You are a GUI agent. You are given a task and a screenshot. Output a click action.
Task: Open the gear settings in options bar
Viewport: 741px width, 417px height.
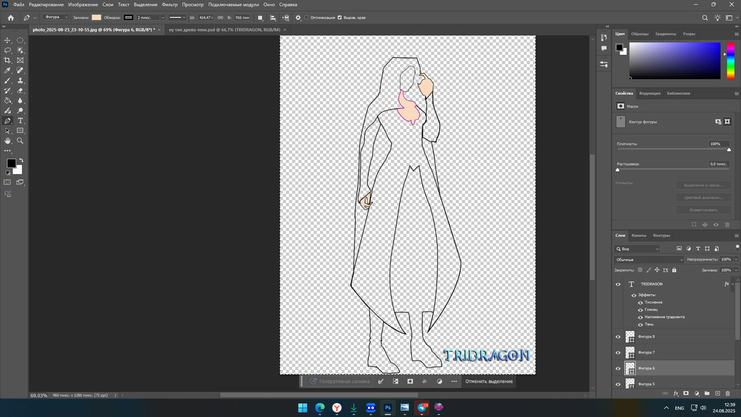[298, 18]
